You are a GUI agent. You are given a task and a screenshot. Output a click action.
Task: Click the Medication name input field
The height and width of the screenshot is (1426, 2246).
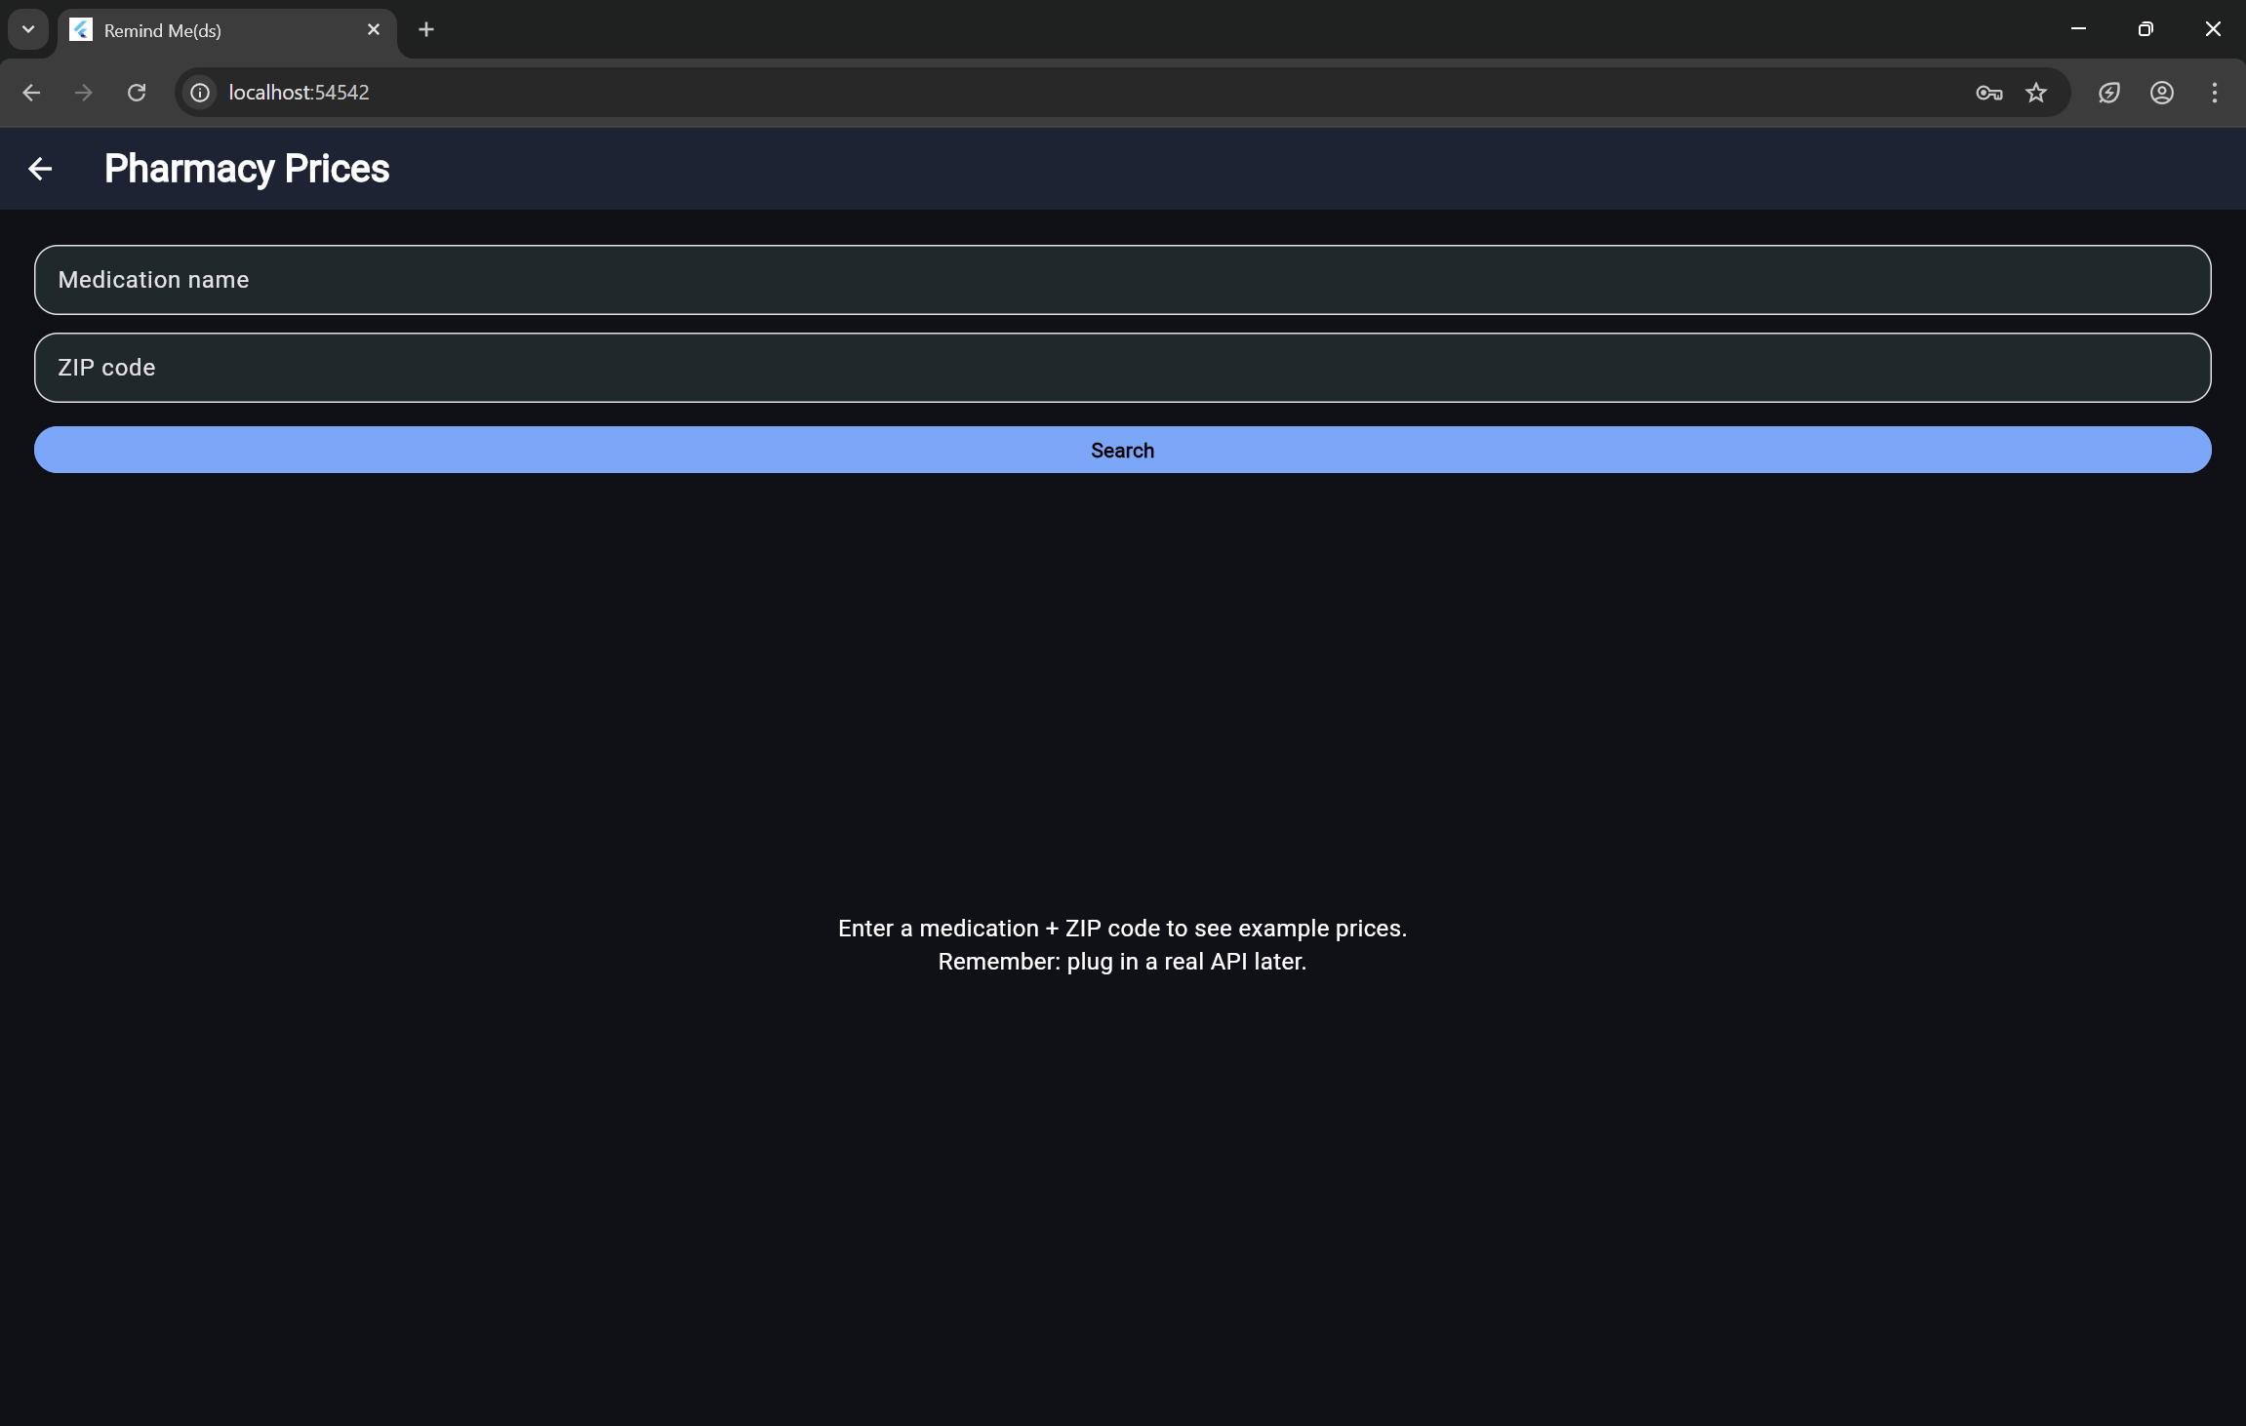(1122, 280)
